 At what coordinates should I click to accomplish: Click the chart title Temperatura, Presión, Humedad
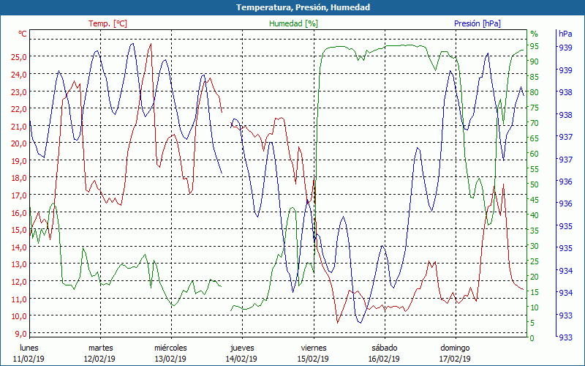(303, 7)
